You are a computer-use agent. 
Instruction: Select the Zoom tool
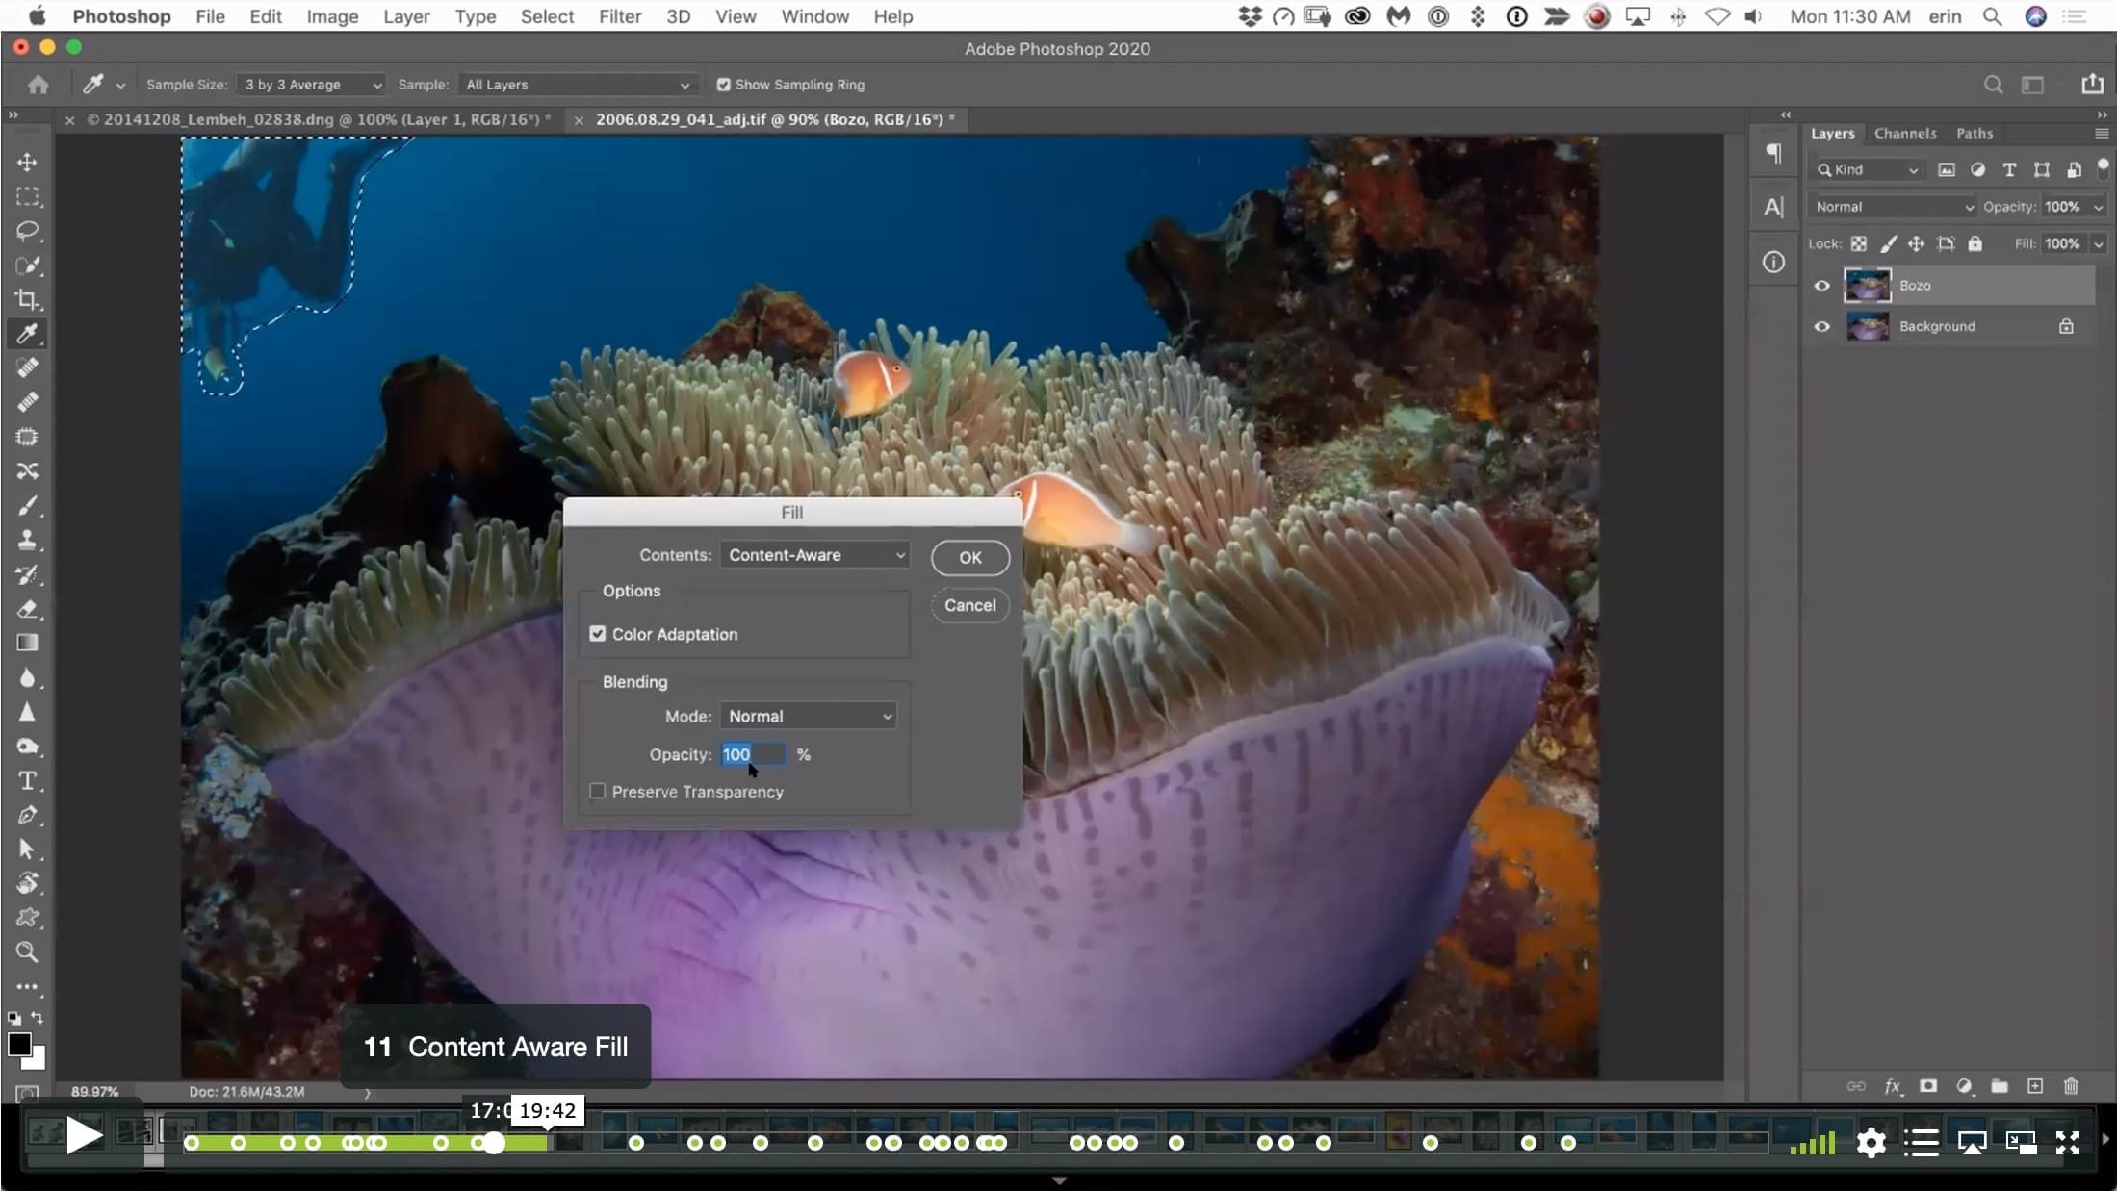(x=27, y=952)
